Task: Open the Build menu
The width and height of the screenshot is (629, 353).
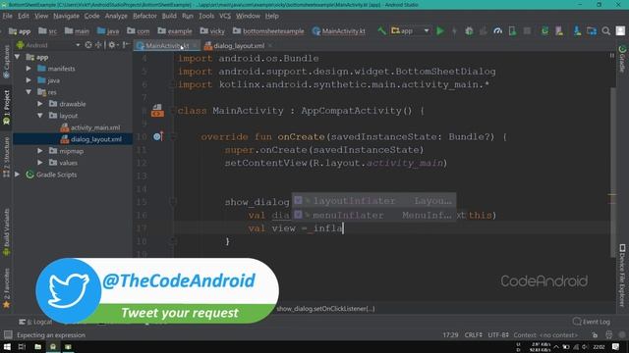Action: click(169, 16)
